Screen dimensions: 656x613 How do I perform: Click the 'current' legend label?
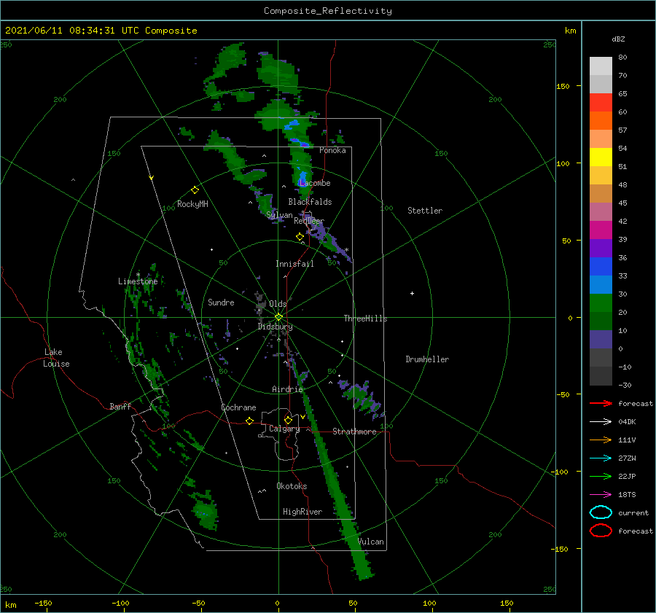[x=633, y=512]
